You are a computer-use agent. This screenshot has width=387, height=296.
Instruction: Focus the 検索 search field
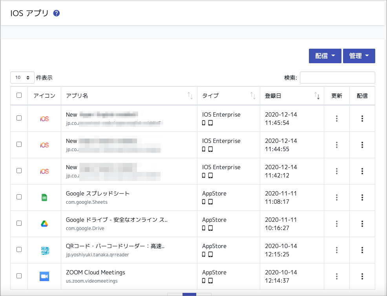(338, 77)
